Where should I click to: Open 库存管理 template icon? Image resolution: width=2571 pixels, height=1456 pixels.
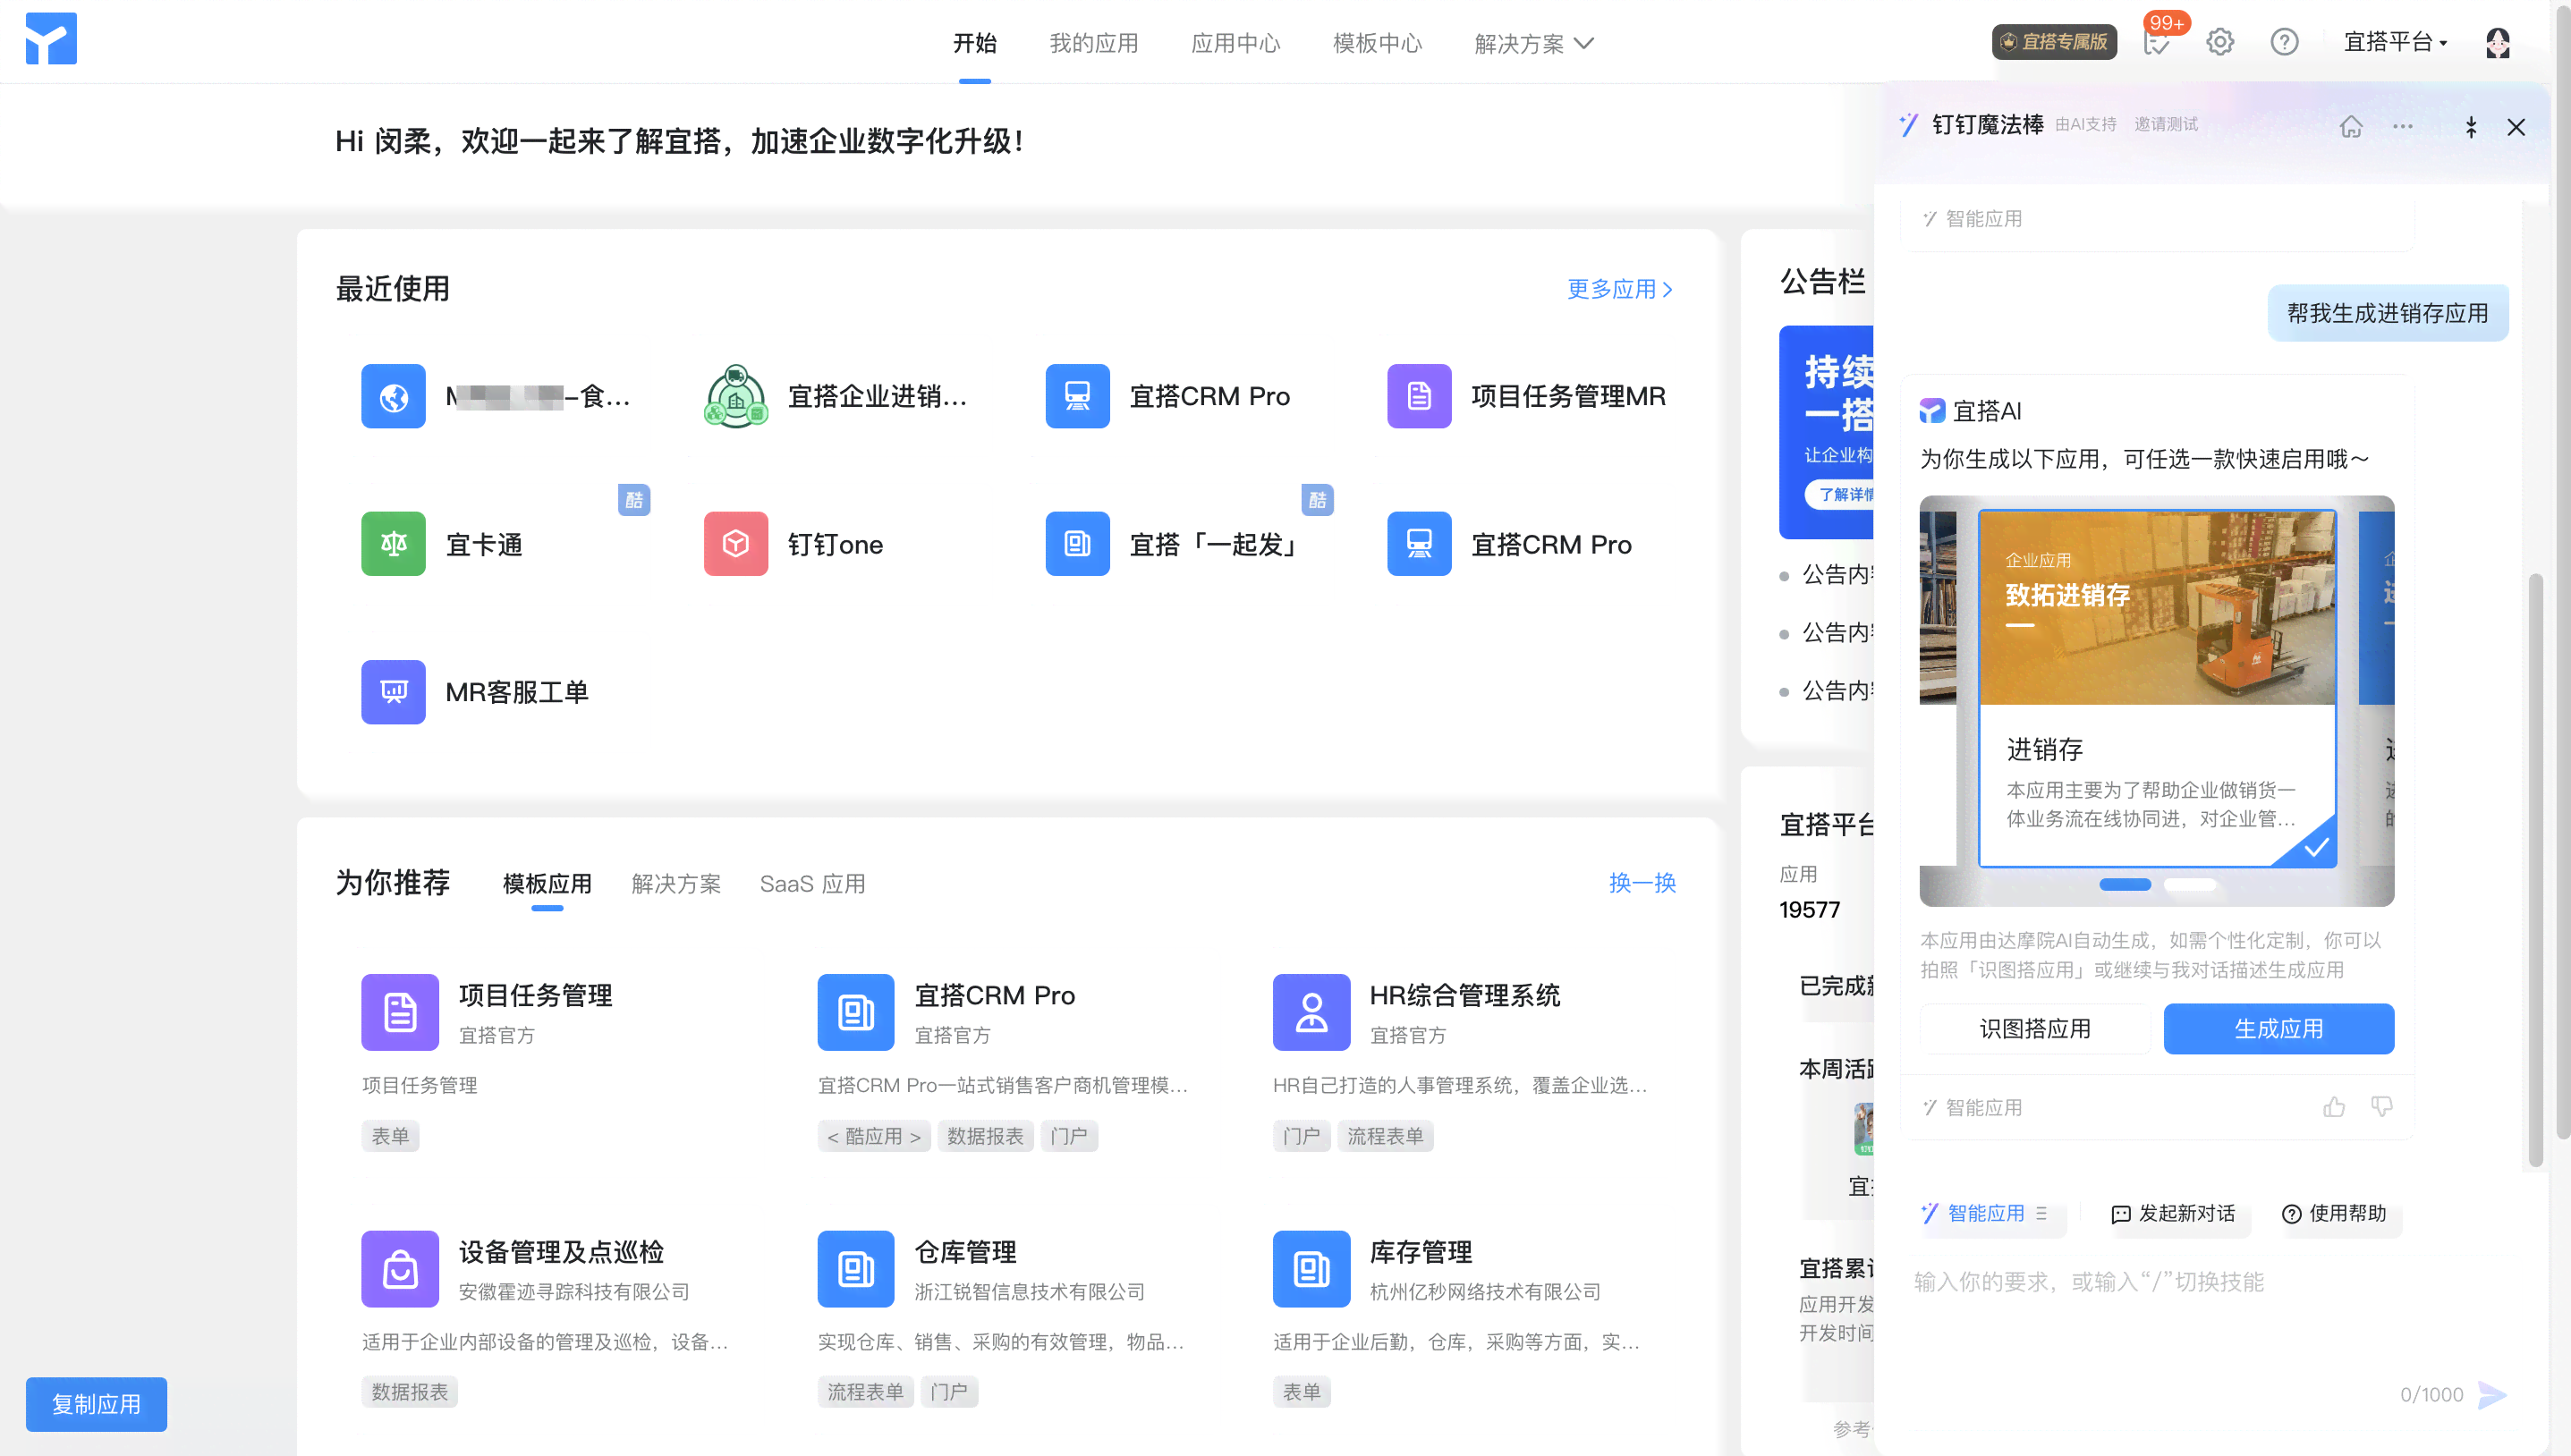pyautogui.click(x=1311, y=1269)
